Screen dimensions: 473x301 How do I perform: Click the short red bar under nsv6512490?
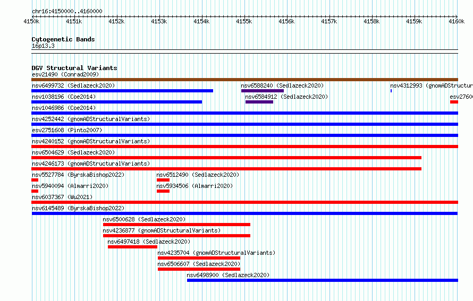tap(163, 180)
